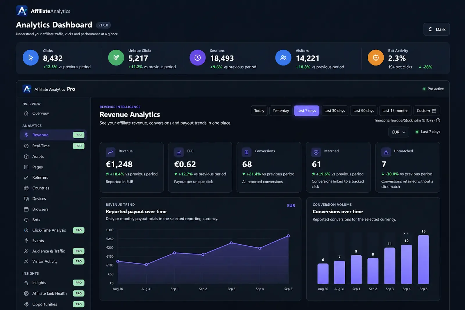465x310 pixels.
Task: Click the timezone info icon
Action: pyautogui.click(x=438, y=120)
